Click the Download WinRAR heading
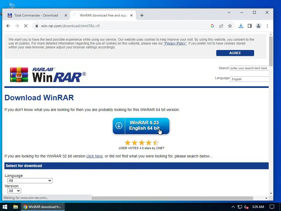 (39, 98)
